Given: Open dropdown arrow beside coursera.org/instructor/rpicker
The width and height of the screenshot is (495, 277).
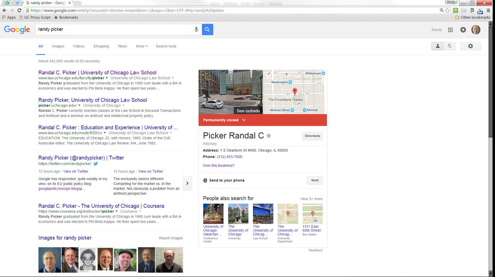Looking at the screenshot, I should (117, 211).
